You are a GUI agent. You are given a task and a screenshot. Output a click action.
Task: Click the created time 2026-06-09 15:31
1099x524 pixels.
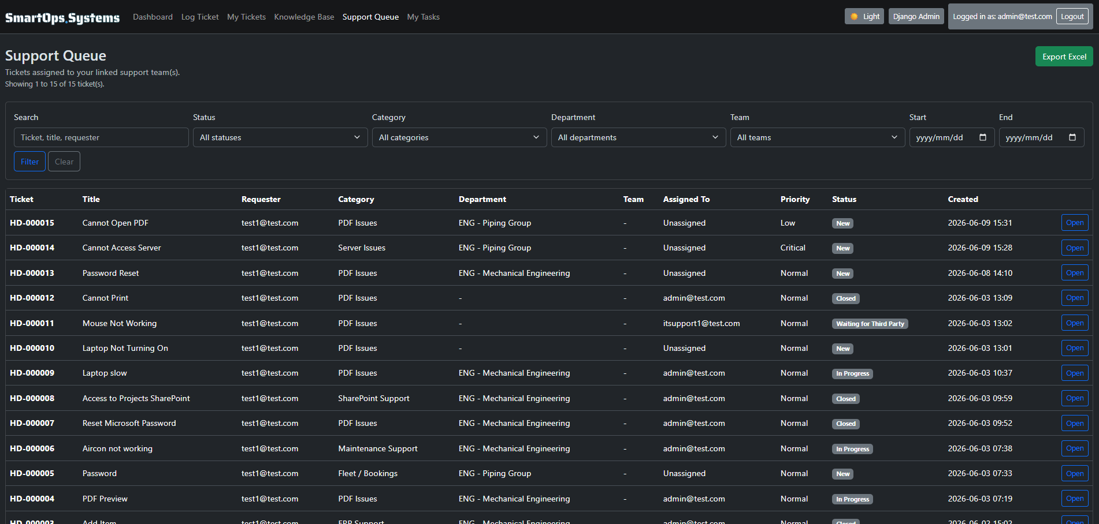[x=980, y=223]
